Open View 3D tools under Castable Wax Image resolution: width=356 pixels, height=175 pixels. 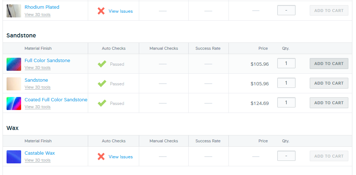(38, 160)
